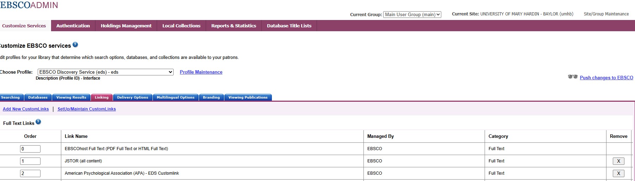635x181 pixels.
Task: Switch to Local Collections tab
Action: [x=181, y=26]
